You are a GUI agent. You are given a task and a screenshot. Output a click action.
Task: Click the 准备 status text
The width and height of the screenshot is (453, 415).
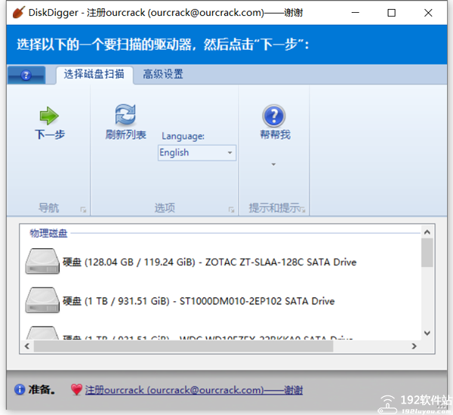(x=42, y=389)
